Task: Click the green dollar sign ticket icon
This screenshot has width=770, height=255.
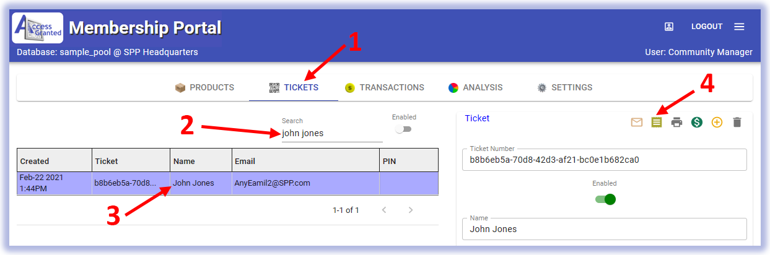Action: [697, 123]
